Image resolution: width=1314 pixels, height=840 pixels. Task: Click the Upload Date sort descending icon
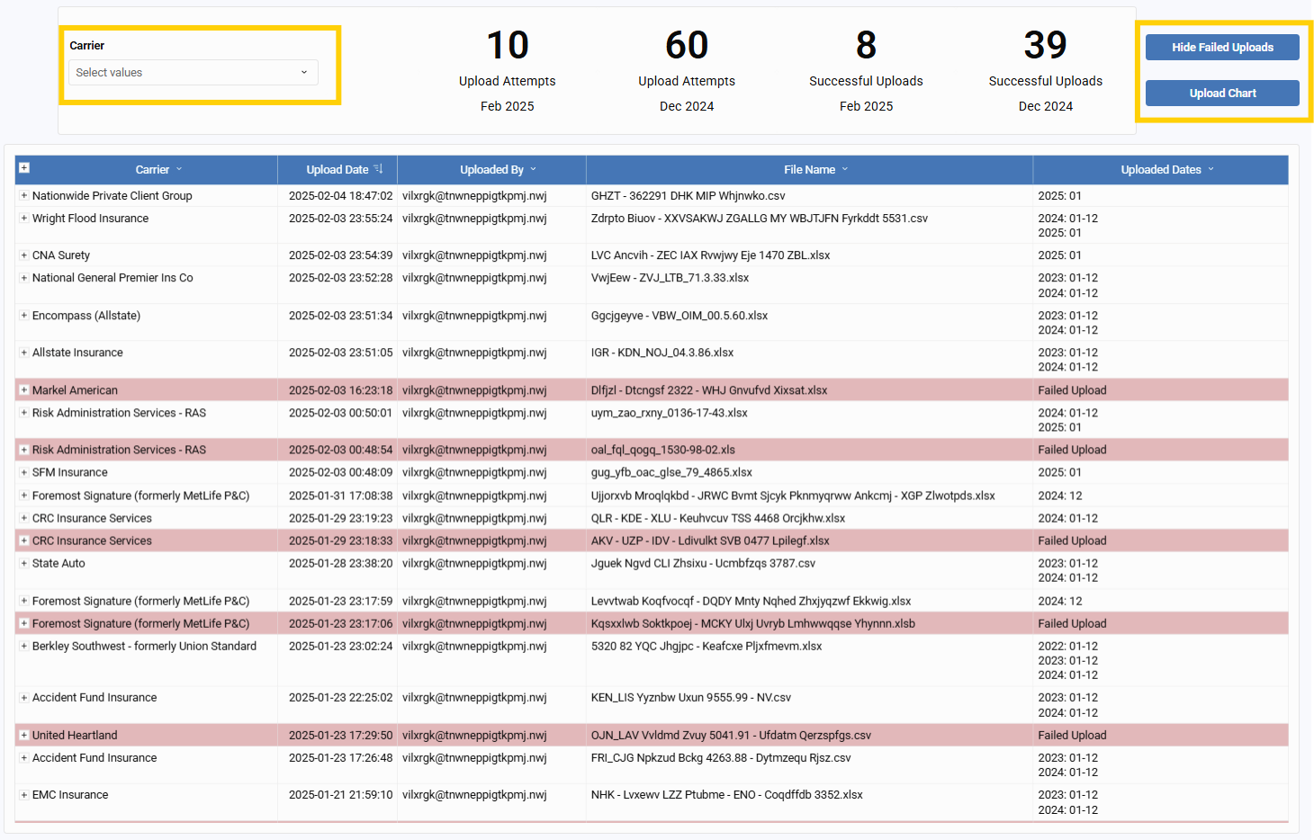coord(379,169)
